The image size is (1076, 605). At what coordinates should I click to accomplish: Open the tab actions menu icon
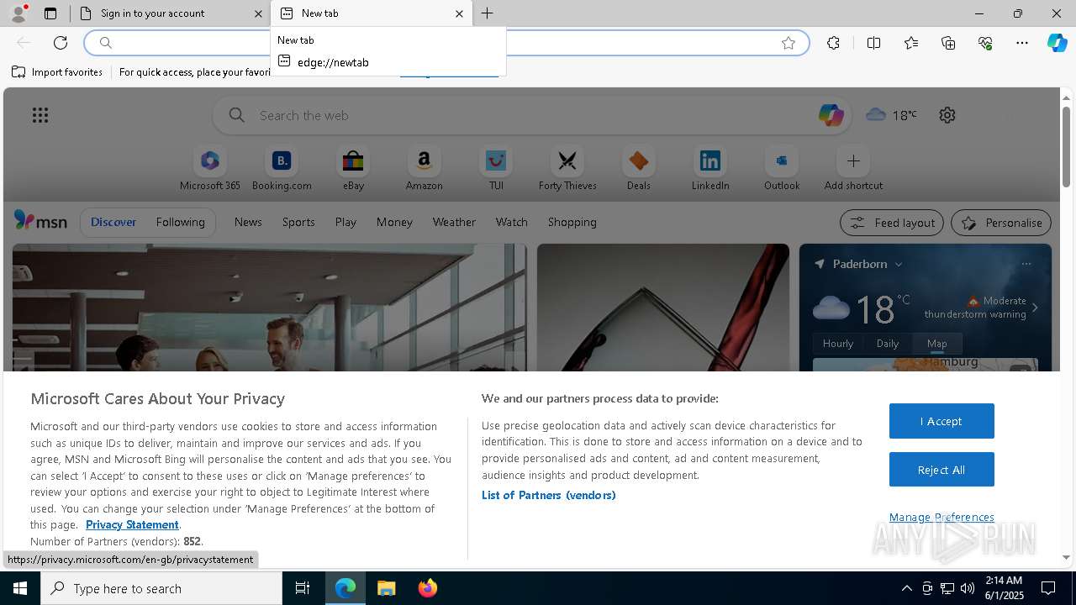(x=50, y=13)
